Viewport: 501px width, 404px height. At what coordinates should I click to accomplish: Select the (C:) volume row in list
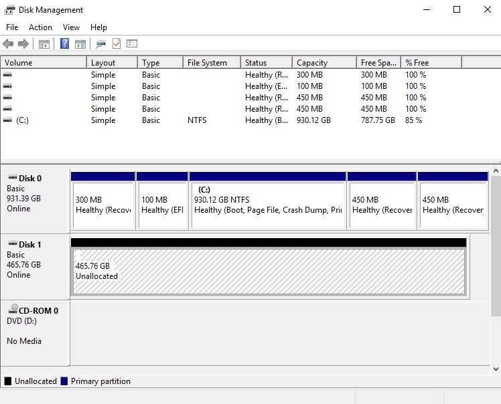click(x=22, y=120)
